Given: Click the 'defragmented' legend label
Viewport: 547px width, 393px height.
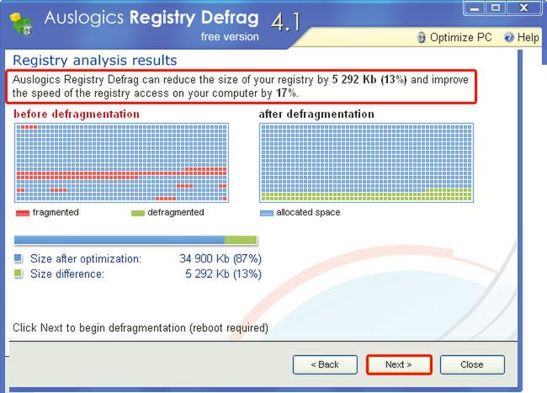Looking at the screenshot, I should (x=176, y=212).
